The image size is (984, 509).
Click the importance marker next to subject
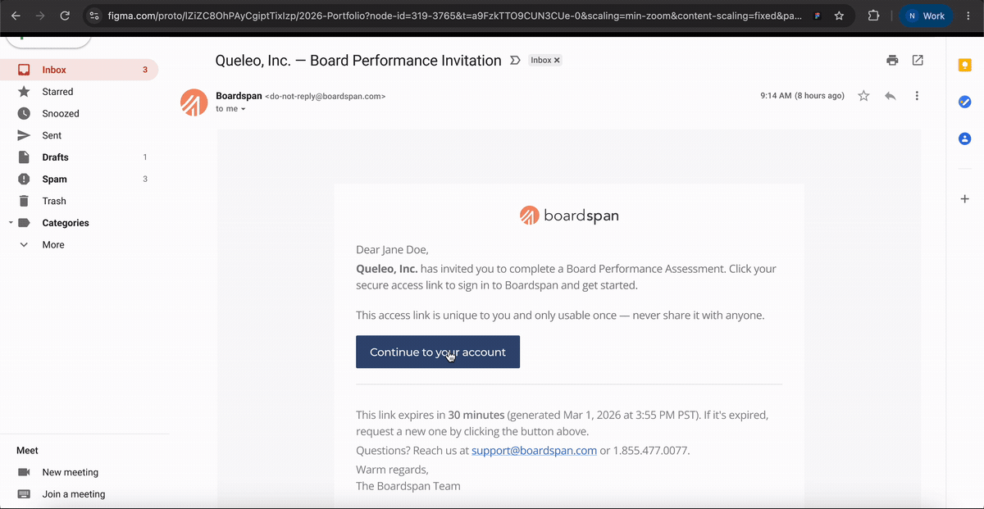click(x=515, y=61)
